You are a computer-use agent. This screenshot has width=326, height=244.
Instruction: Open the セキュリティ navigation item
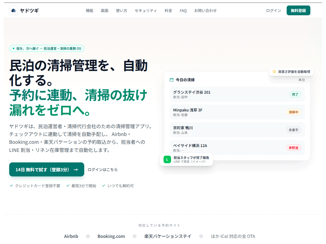(146, 11)
